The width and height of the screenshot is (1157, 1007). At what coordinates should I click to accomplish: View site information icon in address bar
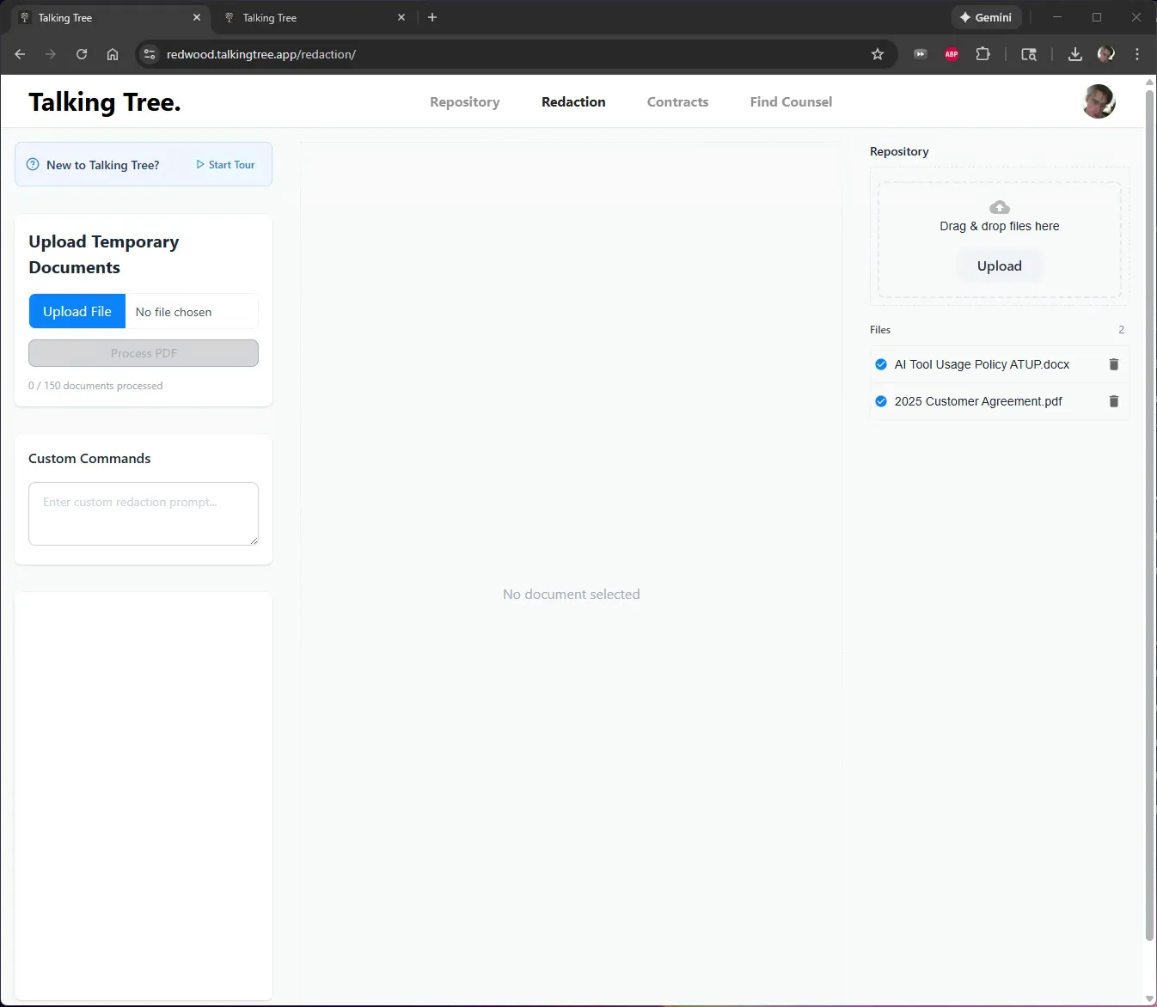(x=150, y=54)
